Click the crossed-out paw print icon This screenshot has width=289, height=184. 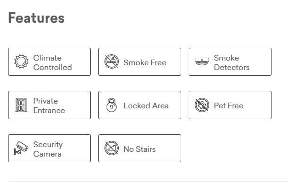(202, 105)
